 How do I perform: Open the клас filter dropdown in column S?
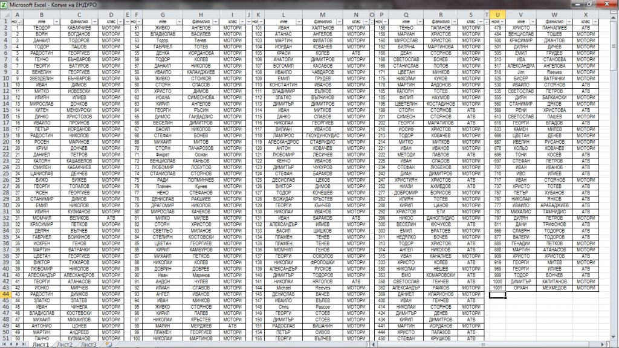pyautogui.click(x=481, y=22)
